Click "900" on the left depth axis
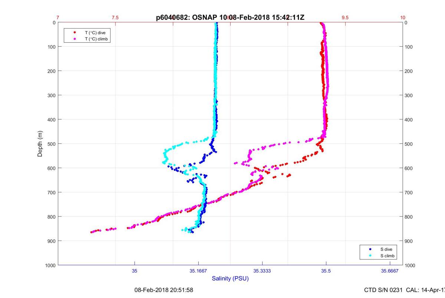 52,241
